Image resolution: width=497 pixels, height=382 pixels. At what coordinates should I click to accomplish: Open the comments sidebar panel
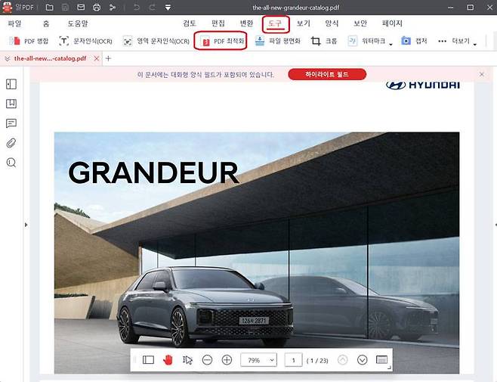click(x=11, y=123)
